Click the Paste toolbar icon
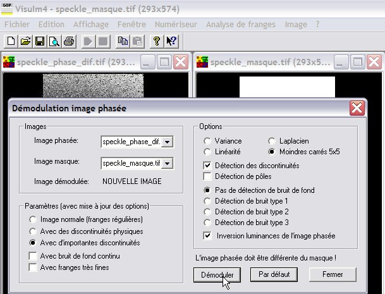This screenshot has height=294, width=385. [137, 41]
